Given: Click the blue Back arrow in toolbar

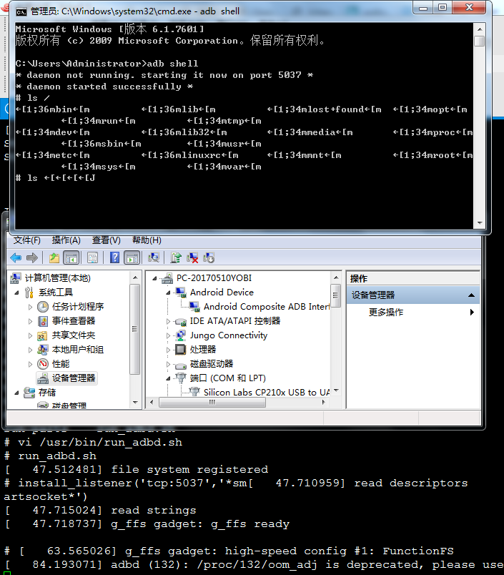Looking at the screenshot, I should tap(16, 257).
